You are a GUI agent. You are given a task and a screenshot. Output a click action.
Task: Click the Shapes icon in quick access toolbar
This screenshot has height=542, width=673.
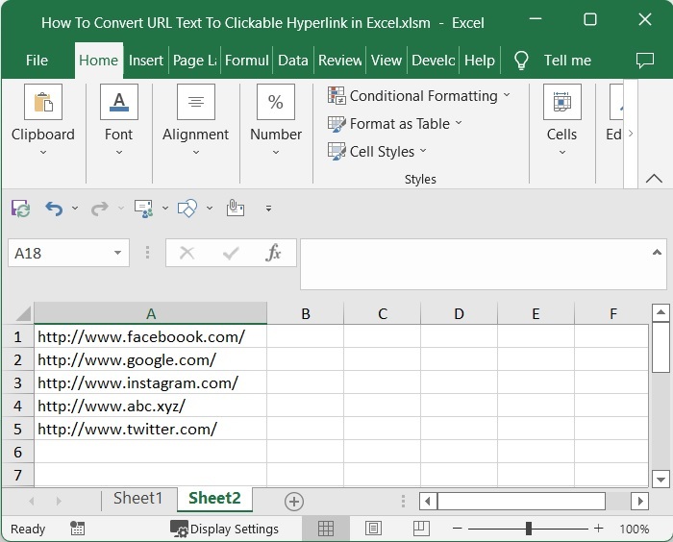pyautogui.click(x=187, y=208)
